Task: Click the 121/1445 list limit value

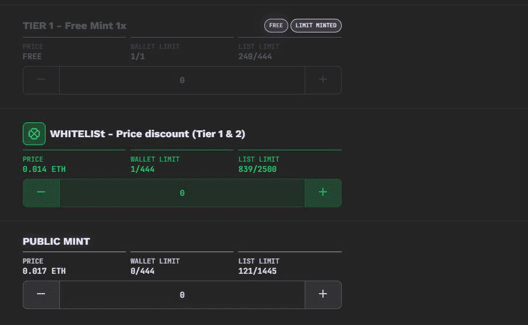Action: click(257, 271)
